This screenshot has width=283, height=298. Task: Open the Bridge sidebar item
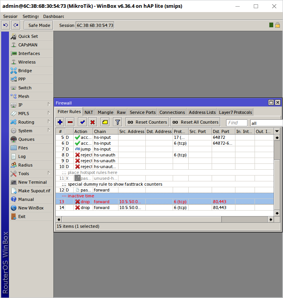[x=31, y=71]
